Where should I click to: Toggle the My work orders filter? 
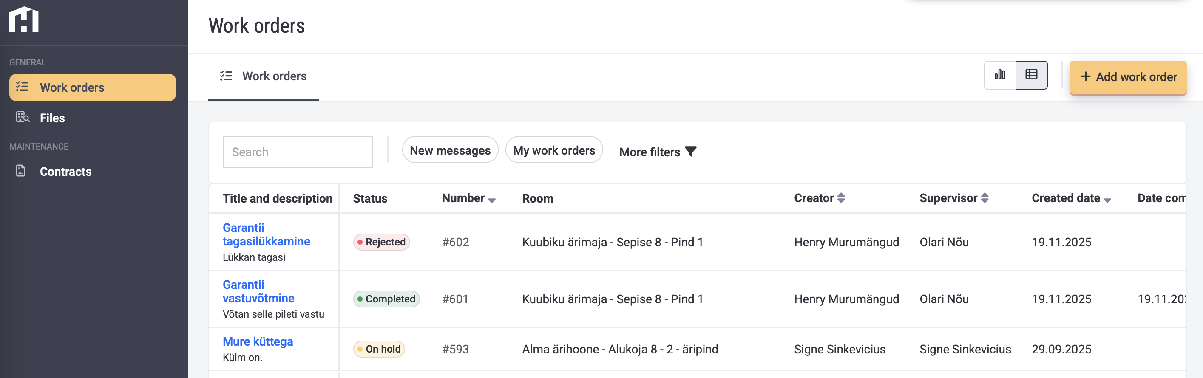pos(554,150)
